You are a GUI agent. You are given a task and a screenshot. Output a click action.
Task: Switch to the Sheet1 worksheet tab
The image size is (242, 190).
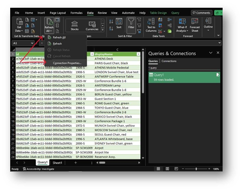click(x=57, y=163)
